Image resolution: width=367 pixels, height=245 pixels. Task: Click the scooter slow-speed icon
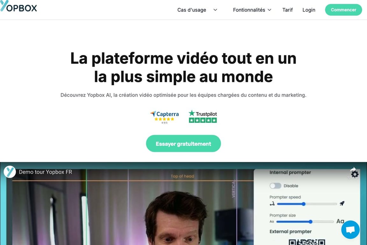272,204
